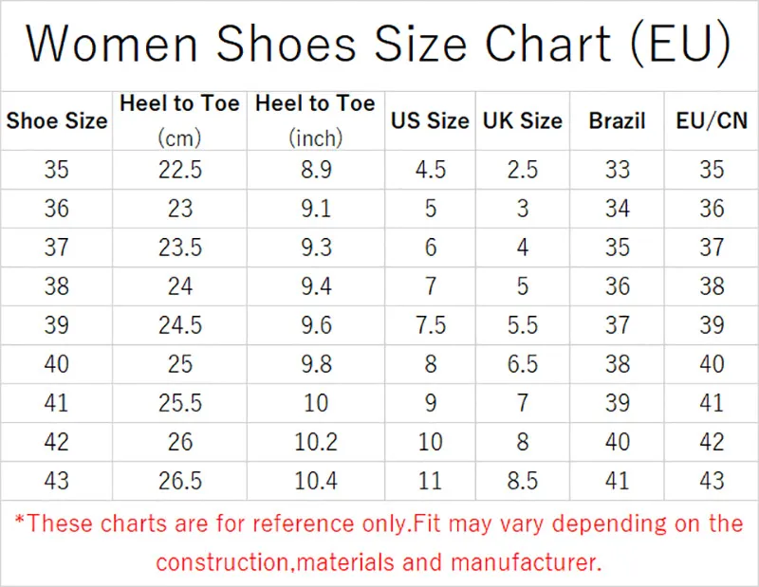Click the Heel to Toe (cm) header
759x587 pixels.
[180, 120]
